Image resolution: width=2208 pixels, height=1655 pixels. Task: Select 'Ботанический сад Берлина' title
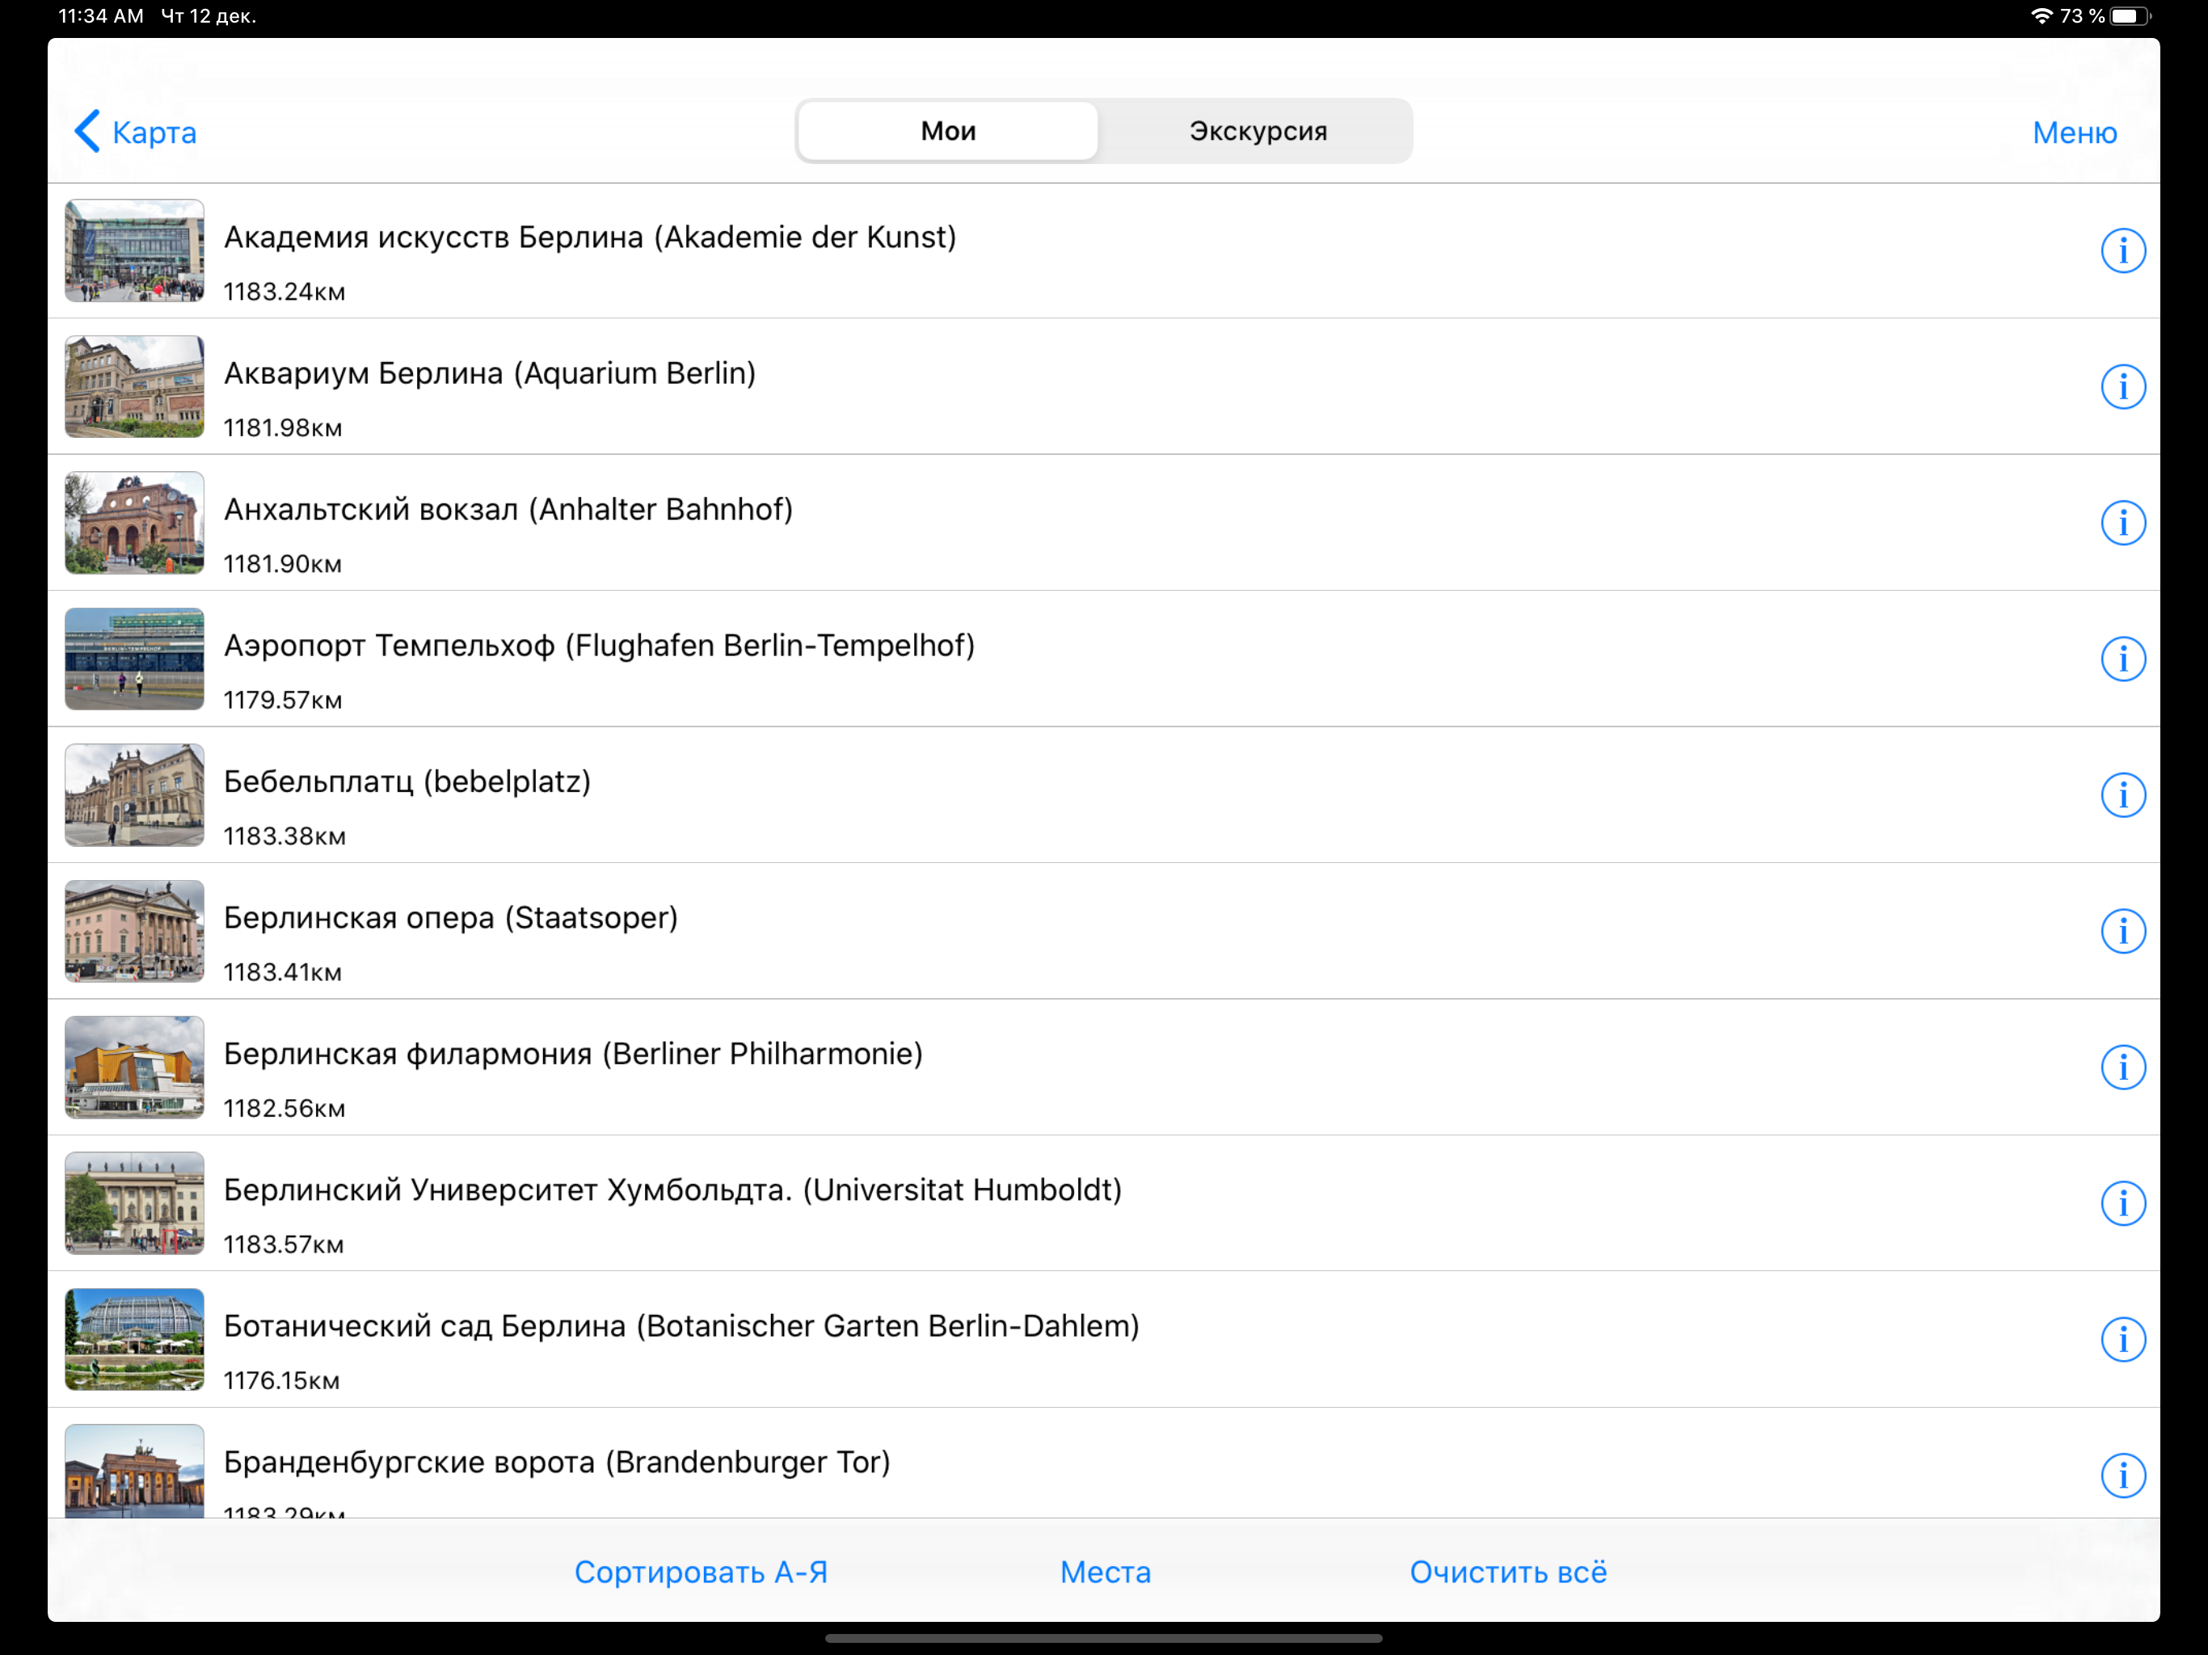(x=682, y=1327)
